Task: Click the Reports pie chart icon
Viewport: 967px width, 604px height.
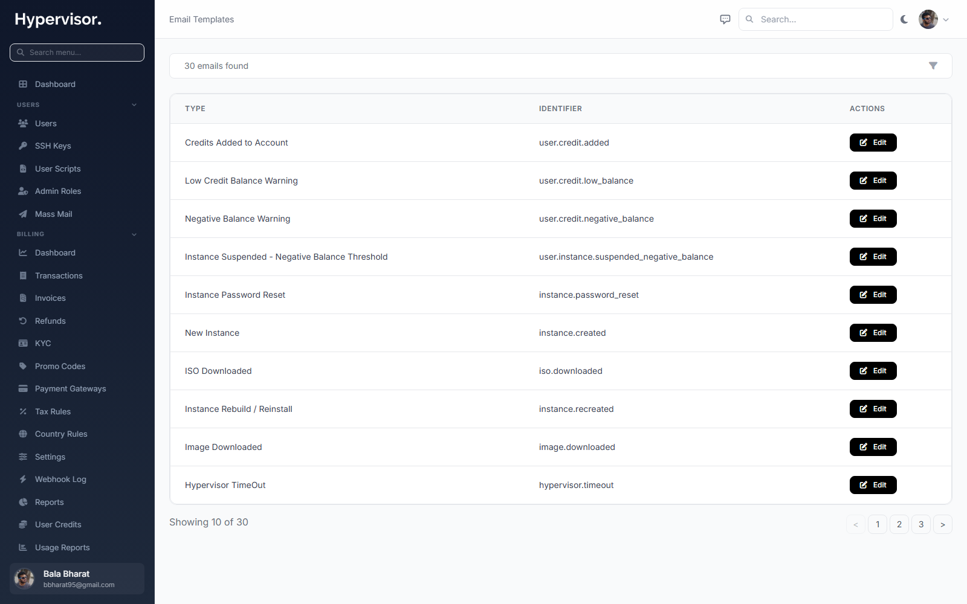Action: click(x=23, y=502)
